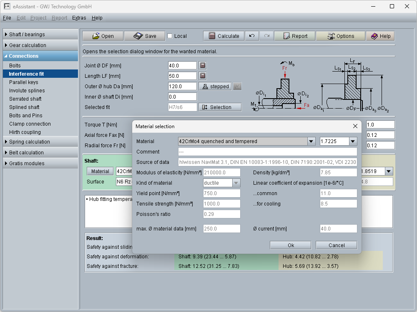Close the Material selection dialog with X
417x312 pixels.
[x=355, y=126]
